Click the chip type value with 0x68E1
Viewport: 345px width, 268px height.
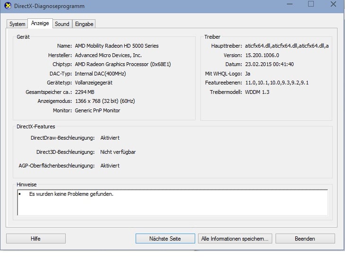pyautogui.click(x=123, y=64)
